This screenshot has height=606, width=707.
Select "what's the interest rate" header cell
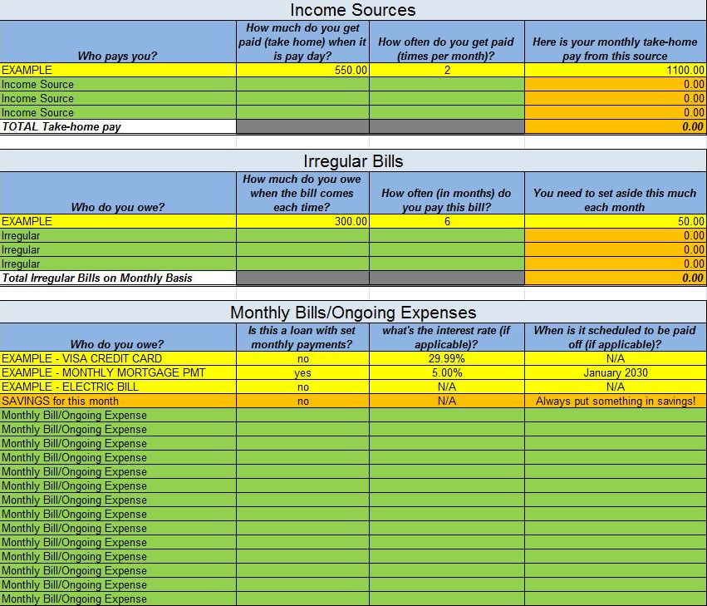pyautogui.click(x=447, y=337)
